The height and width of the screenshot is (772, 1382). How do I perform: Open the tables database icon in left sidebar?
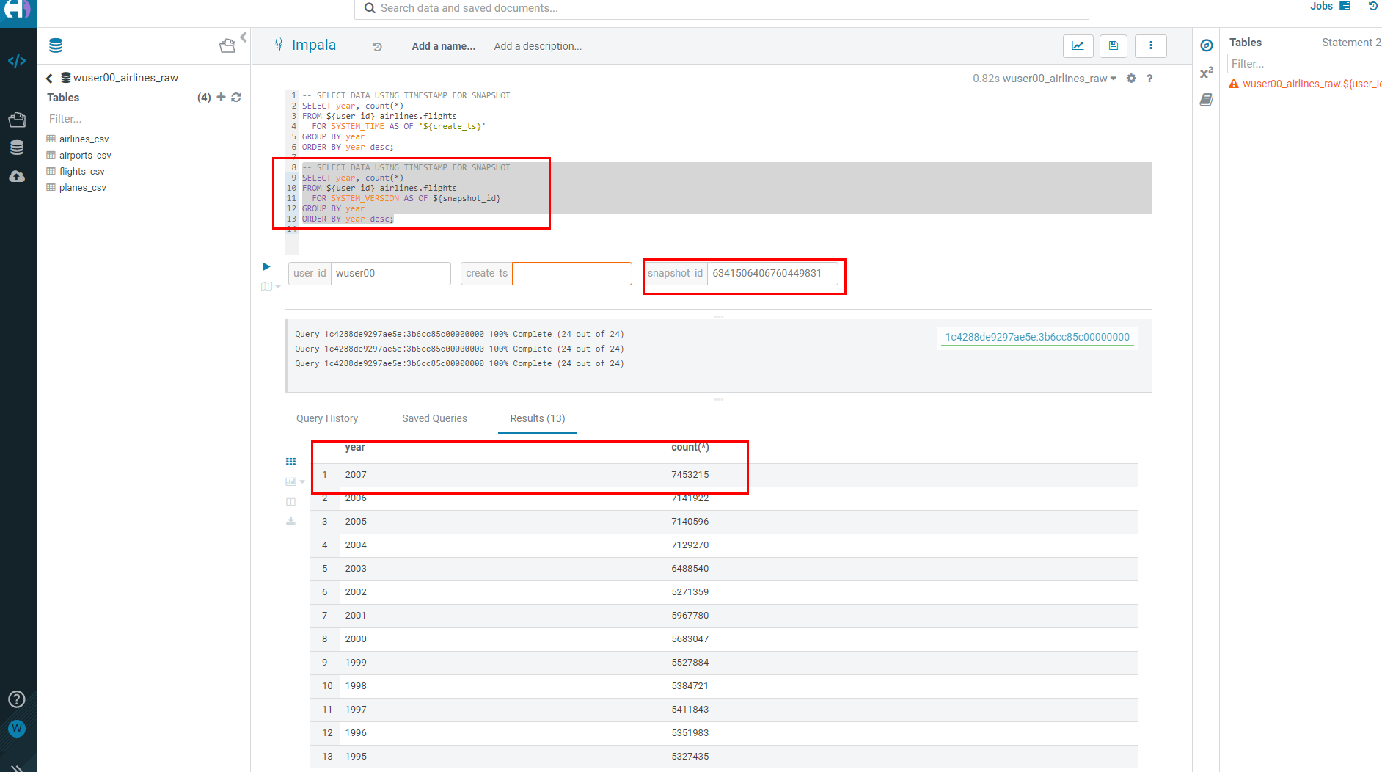click(17, 148)
